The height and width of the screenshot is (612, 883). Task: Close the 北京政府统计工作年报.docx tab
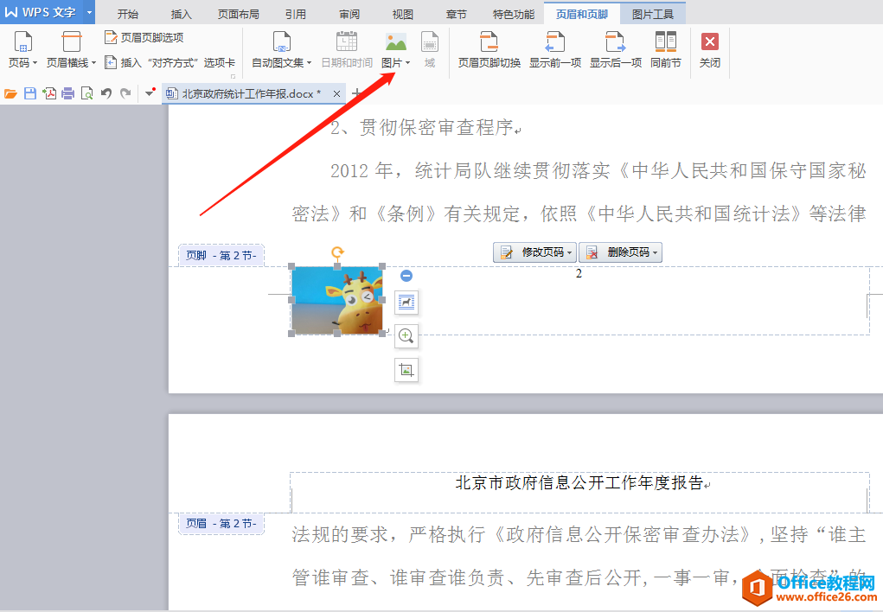[x=336, y=94]
